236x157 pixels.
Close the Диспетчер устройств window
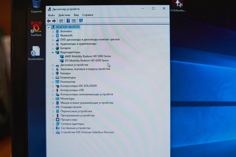pos(164,8)
